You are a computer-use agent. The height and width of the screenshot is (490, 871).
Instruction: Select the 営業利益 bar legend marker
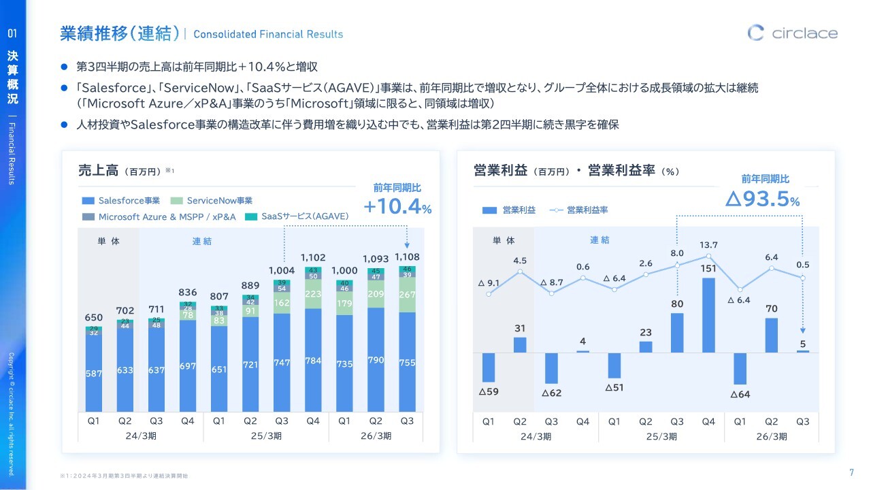(x=489, y=210)
